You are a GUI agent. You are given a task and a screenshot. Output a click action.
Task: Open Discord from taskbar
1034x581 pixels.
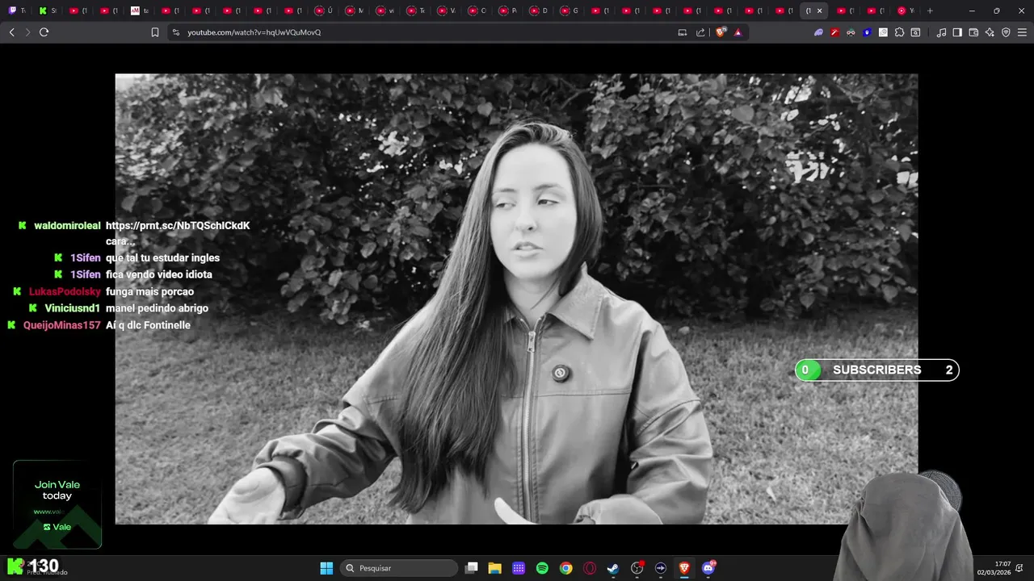click(708, 568)
